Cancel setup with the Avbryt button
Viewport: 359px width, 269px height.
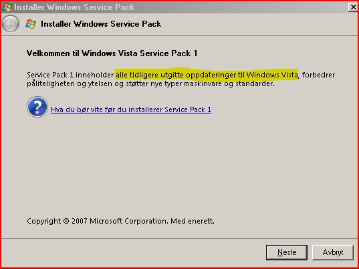click(333, 252)
